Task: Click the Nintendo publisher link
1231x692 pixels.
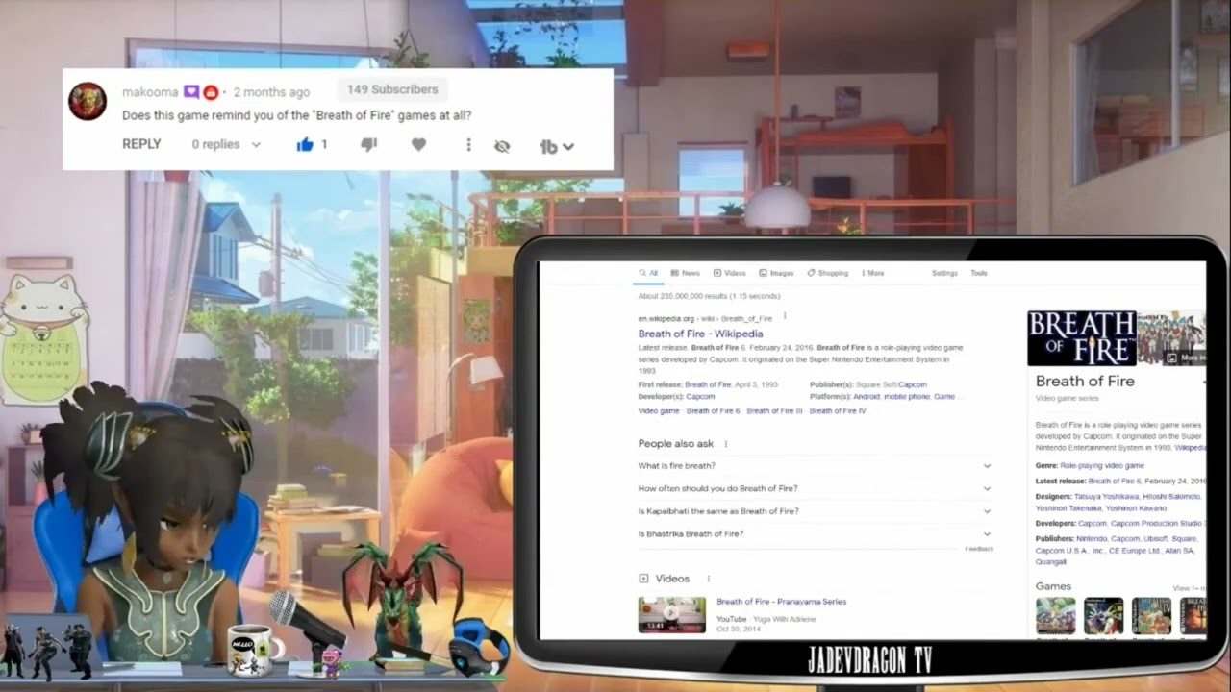Action: [x=1092, y=539]
